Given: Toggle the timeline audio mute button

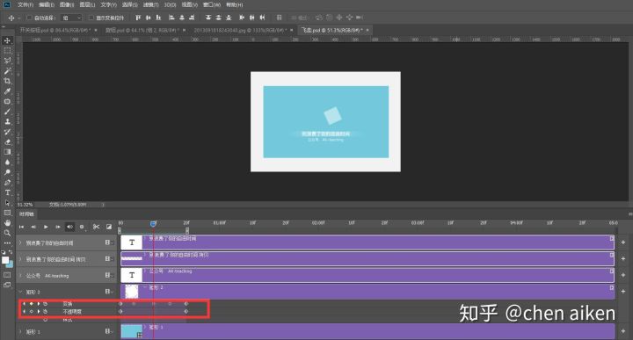Looking at the screenshot, I should (x=69, y=227).
